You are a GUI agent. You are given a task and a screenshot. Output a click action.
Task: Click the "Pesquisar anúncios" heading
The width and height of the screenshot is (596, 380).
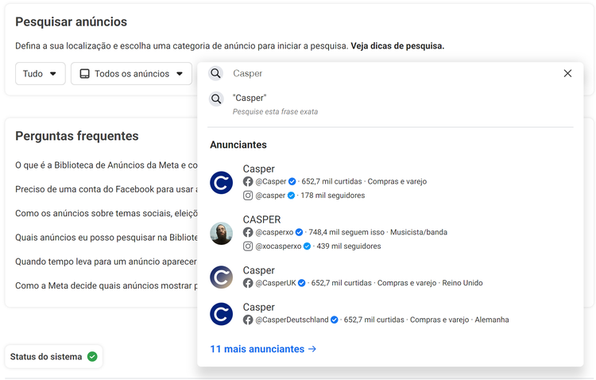tap(71, 22)
